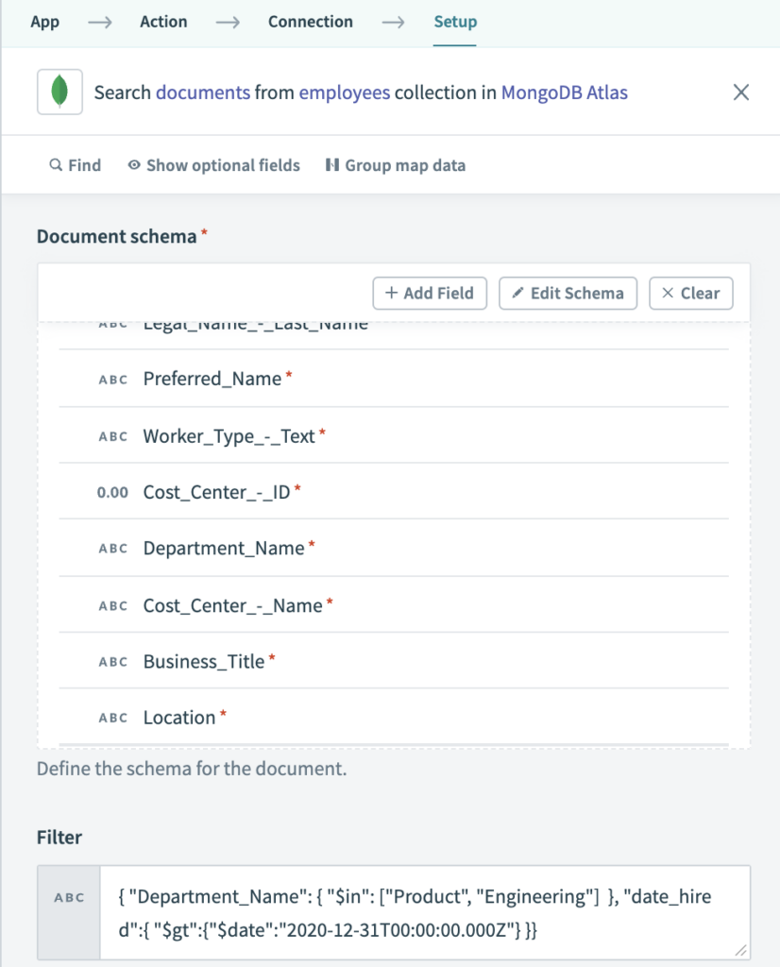Clear the document schema
This screenshot has height=967, width=780.
[690, 294]
